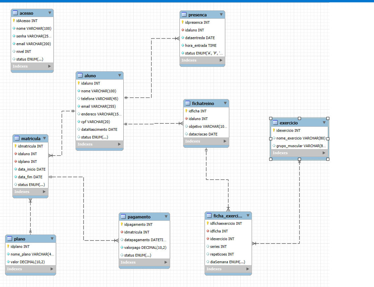Select the cpf VARCHAR(20) column in aluno
The image size is (374, 287).
pyautogui.click(x=95, y=122)
